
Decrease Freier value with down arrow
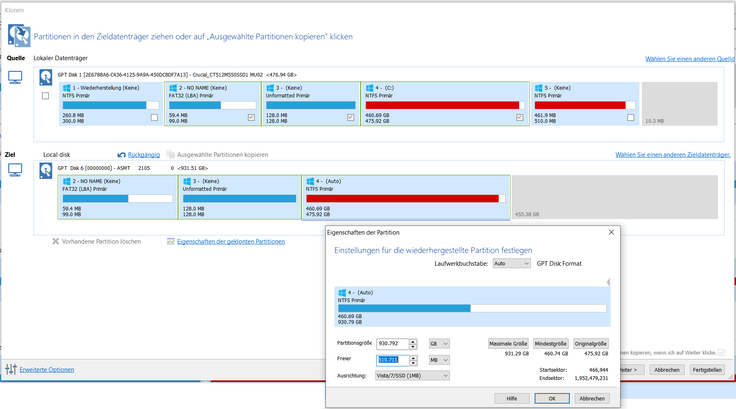pyautogui.click(x=413, y=363)
